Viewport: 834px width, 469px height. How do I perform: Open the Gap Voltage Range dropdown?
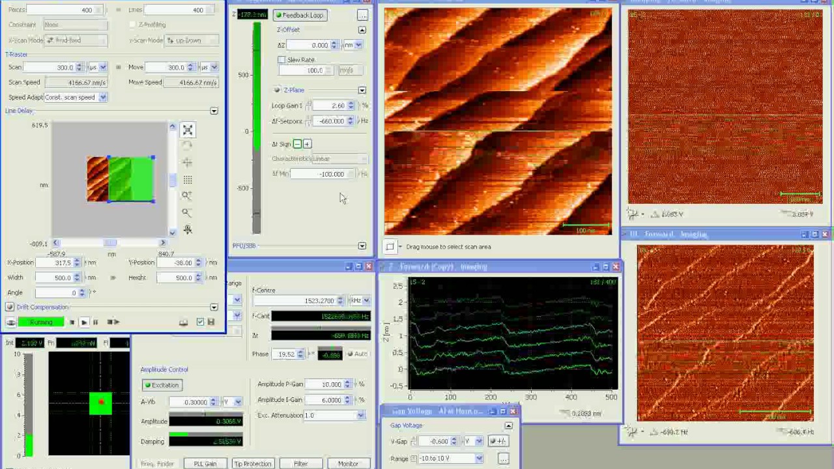pos(479,459)
